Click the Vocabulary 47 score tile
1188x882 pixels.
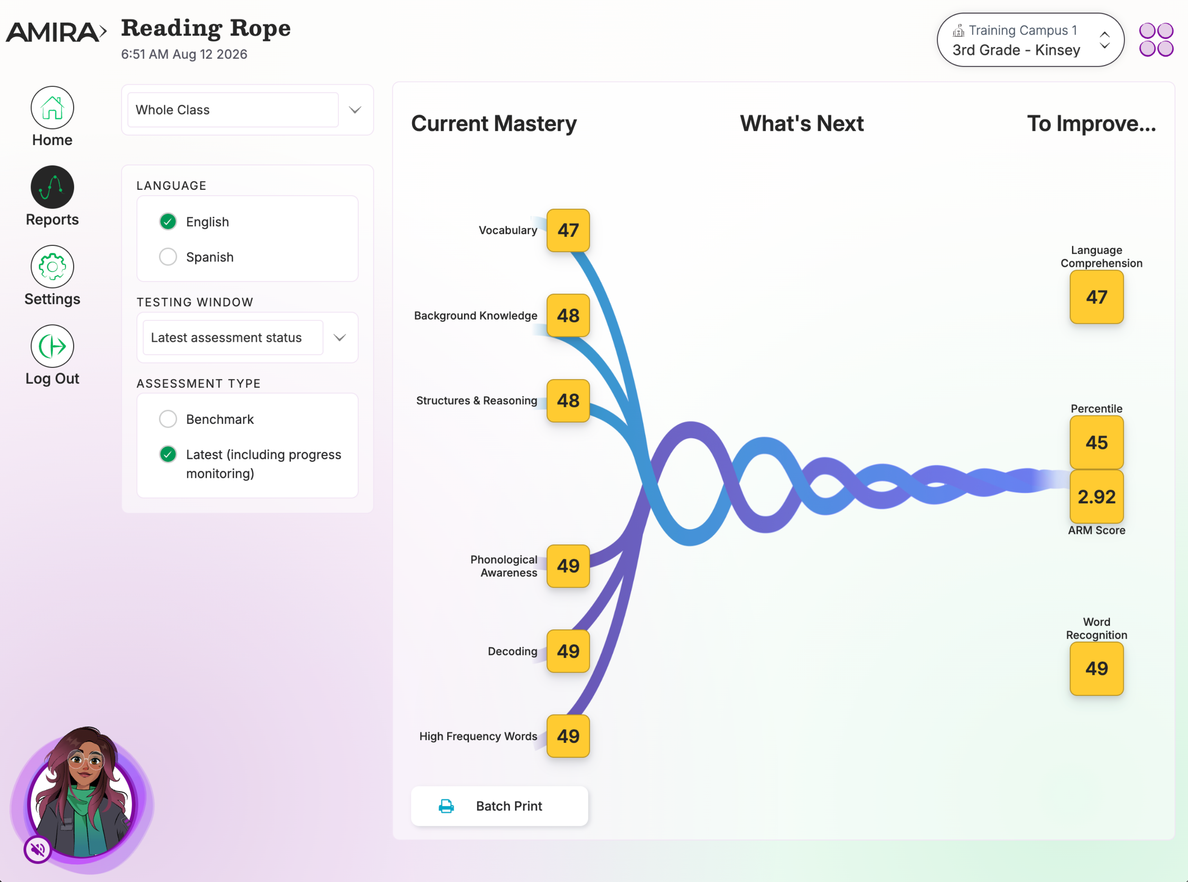pos(568,230)
